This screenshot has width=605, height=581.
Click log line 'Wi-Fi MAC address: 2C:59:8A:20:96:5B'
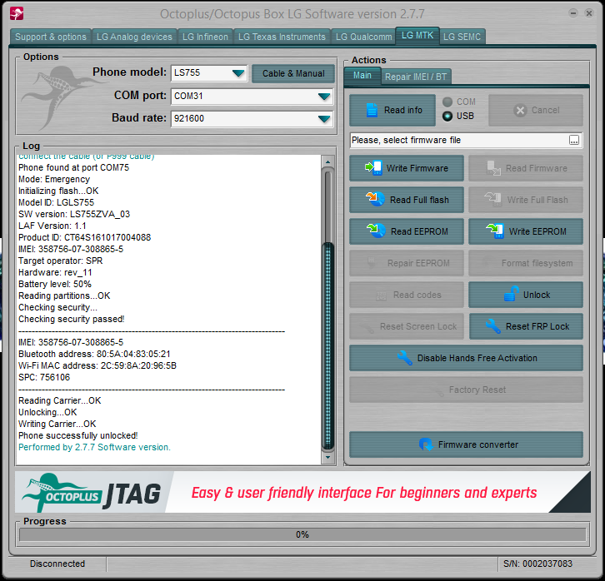click(97, 365)
